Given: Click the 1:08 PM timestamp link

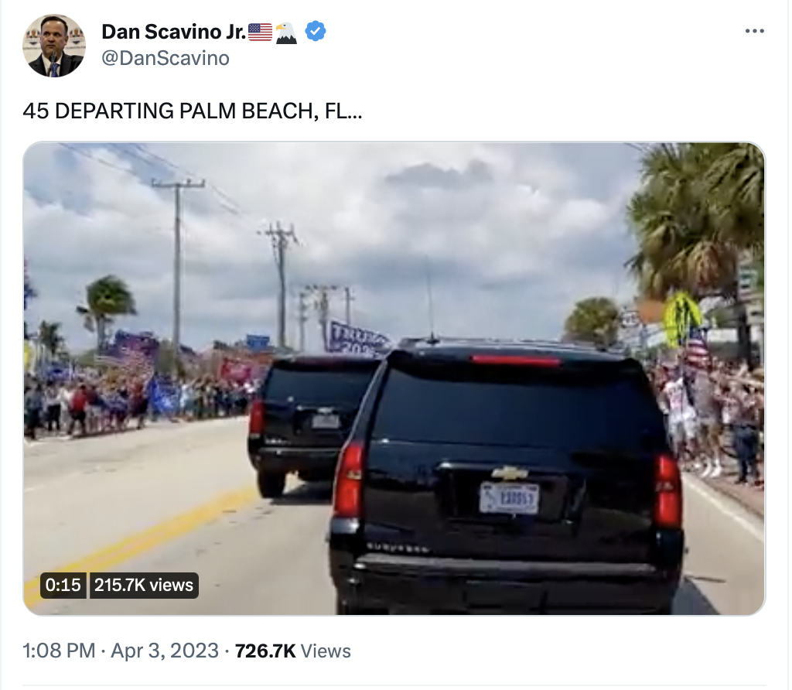Looking at the screenshot, I should pyautogui.click(x=59, y=651).
